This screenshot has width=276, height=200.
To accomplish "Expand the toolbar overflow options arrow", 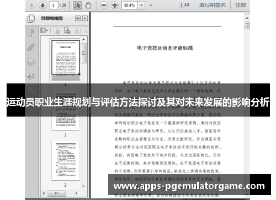I will pyautogui.click(x=151, y=6).
